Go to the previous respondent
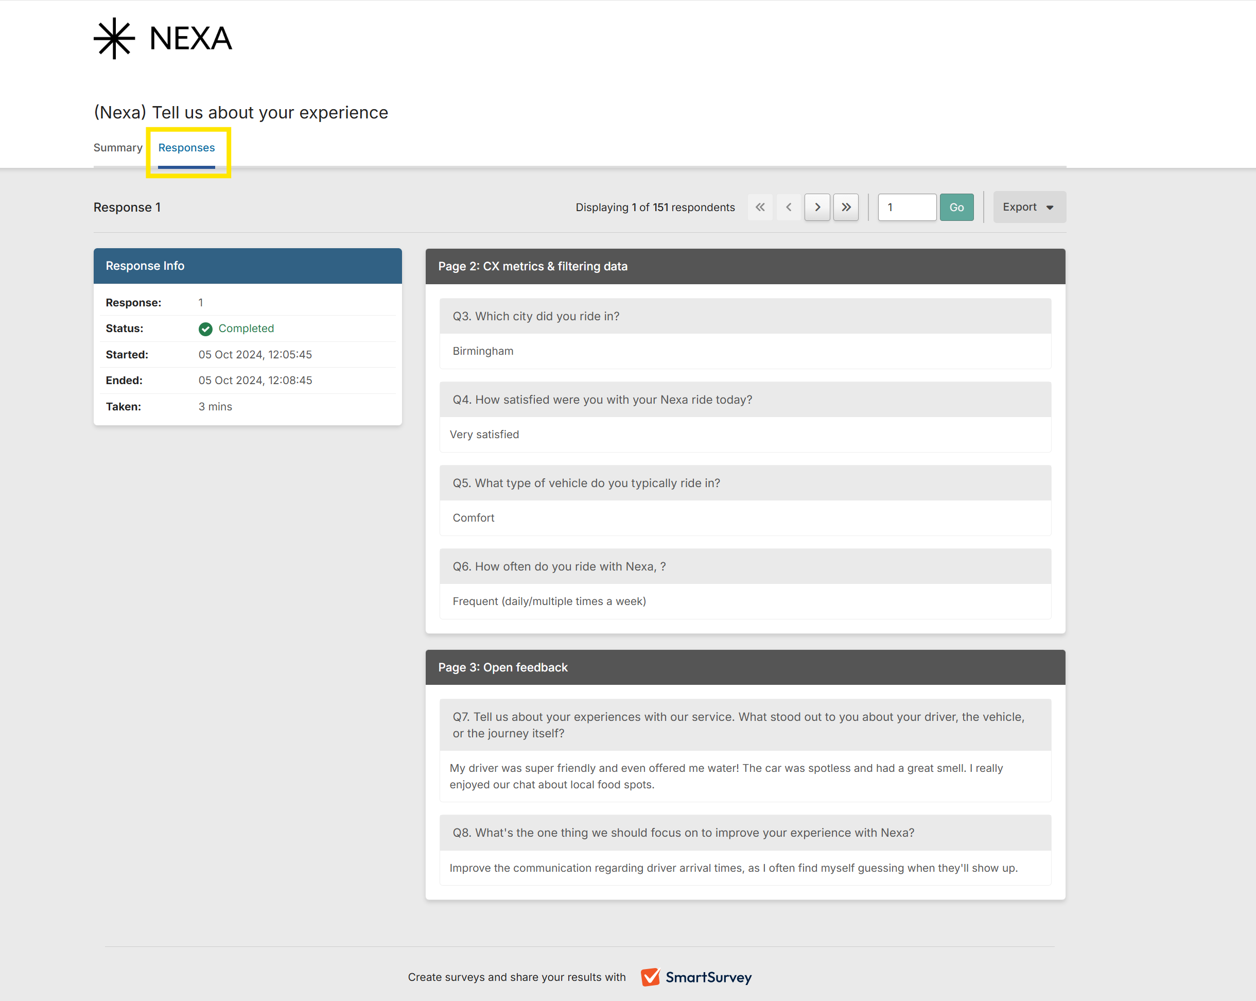The height and width of the screenshot is (1001, 1256). [x=789, y=208]
